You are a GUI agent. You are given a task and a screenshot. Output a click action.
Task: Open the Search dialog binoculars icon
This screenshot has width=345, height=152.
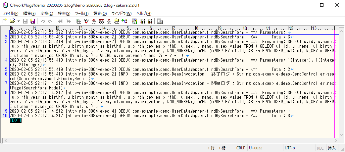click(x=78, y=21)
